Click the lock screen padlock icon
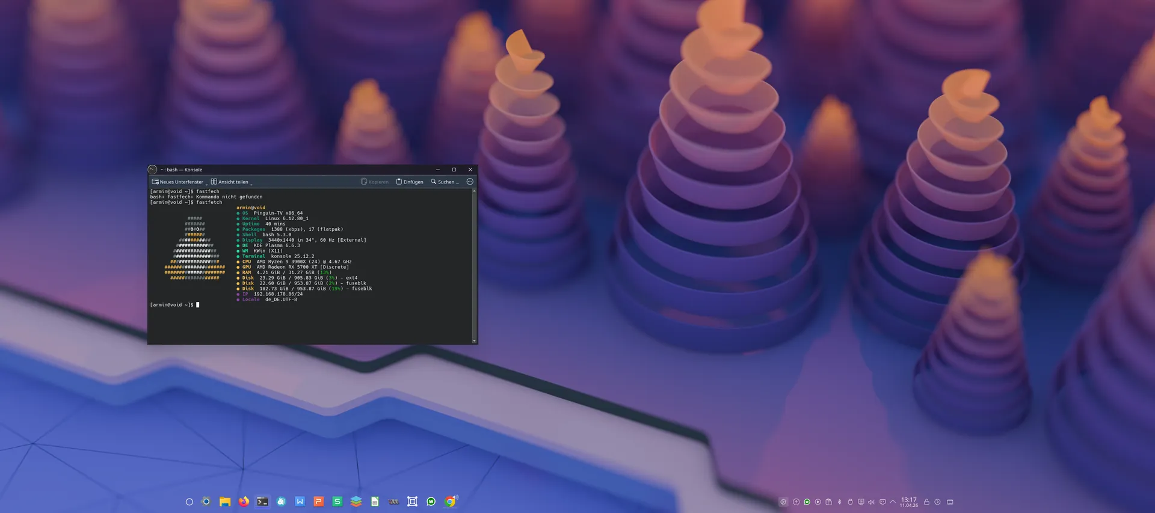Image resolution: width=1155 pixels, height=513 pixels. point(926,502)
